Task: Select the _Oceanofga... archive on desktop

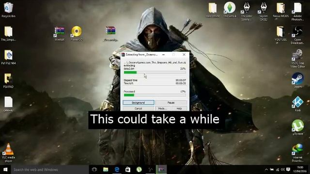Action: [x=110, y=33]
